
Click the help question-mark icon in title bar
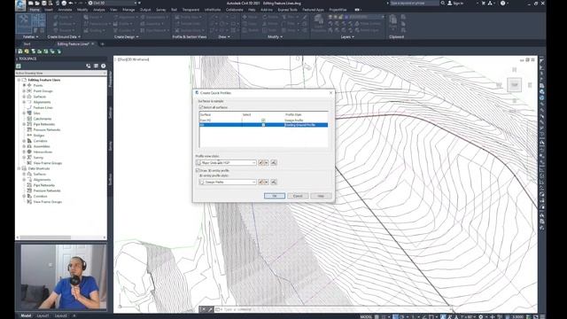(x=502, y=3)
